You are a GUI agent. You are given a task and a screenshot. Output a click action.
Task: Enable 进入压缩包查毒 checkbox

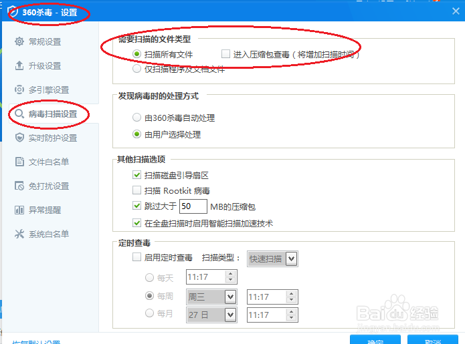[225, 54]
